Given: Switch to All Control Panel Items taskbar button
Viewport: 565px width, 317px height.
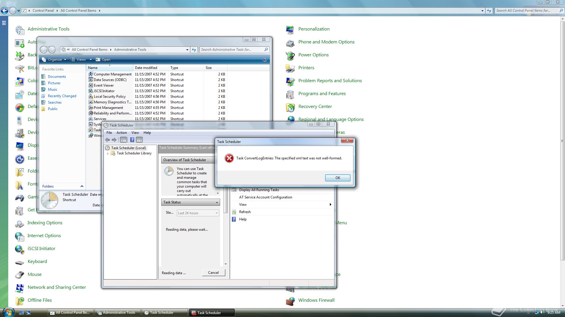Looking at the screenshot, I should point(71,313).
